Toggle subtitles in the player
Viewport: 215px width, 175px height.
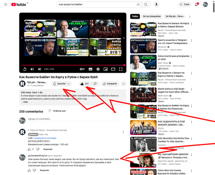(90, 69)
